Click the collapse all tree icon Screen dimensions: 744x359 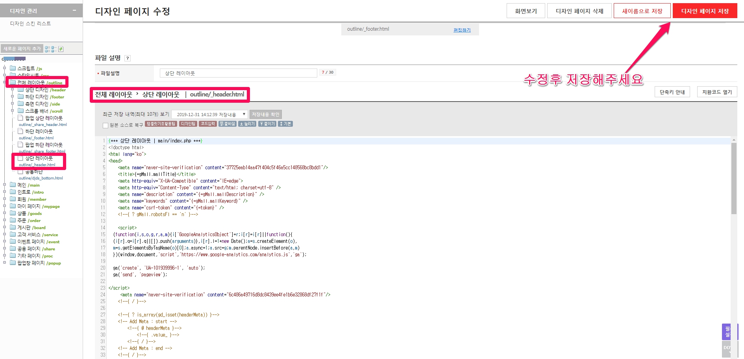pos(54,49)
